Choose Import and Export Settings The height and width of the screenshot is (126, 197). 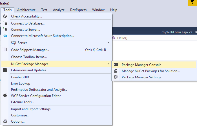tap(32, 109)
